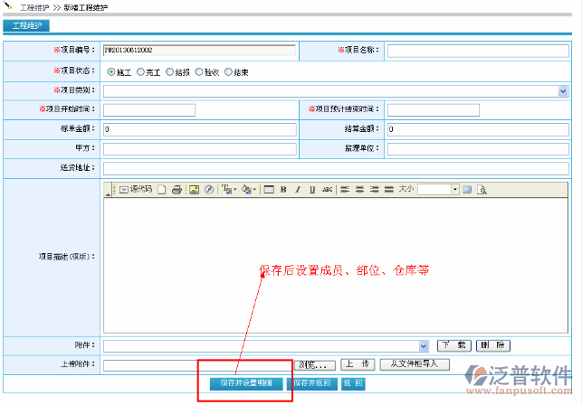Click the 项目名称 input field
Image resolution: width=582 pixels, height=405 pixels.
click(477, 52)
